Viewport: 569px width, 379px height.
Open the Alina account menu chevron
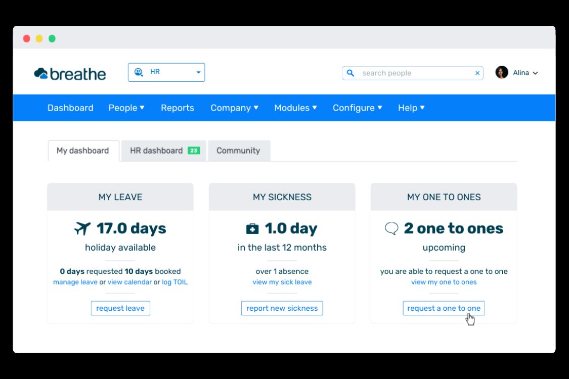[x=535, y=73]
